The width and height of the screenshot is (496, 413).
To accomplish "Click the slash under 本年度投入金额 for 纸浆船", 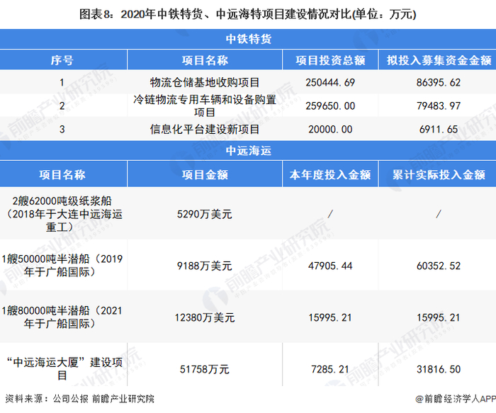I will click(330, 214).
